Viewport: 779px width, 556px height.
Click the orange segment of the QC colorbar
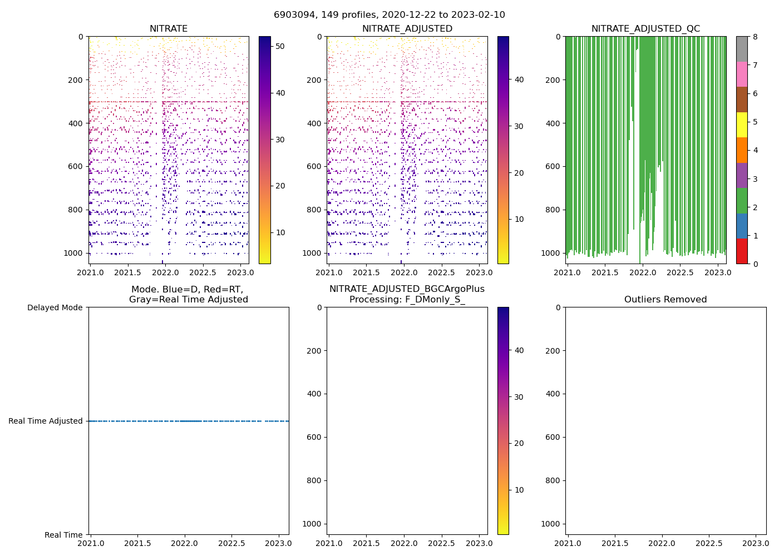pyautogui.click(x=742, y=150)
